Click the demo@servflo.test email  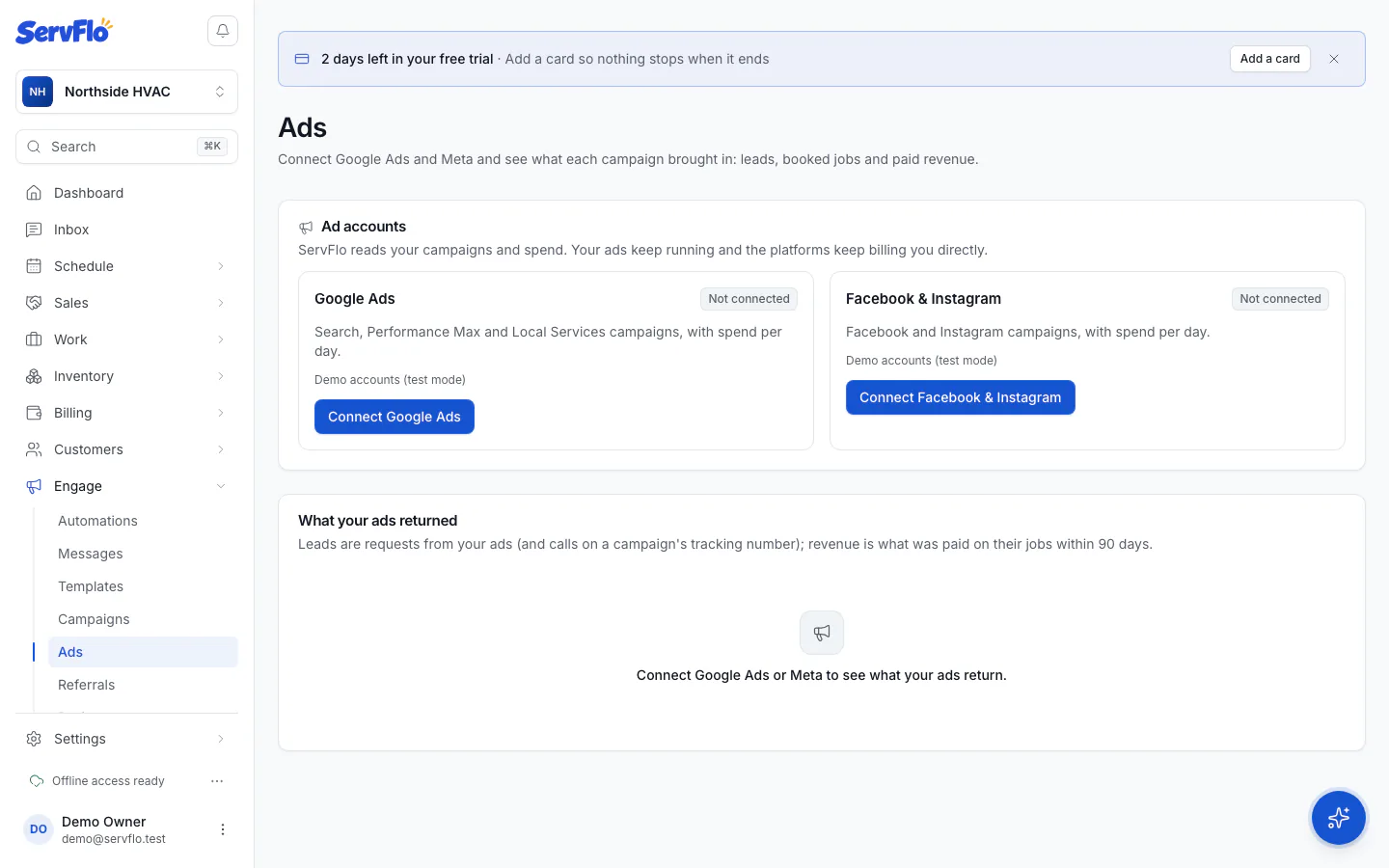click(114, 839)
